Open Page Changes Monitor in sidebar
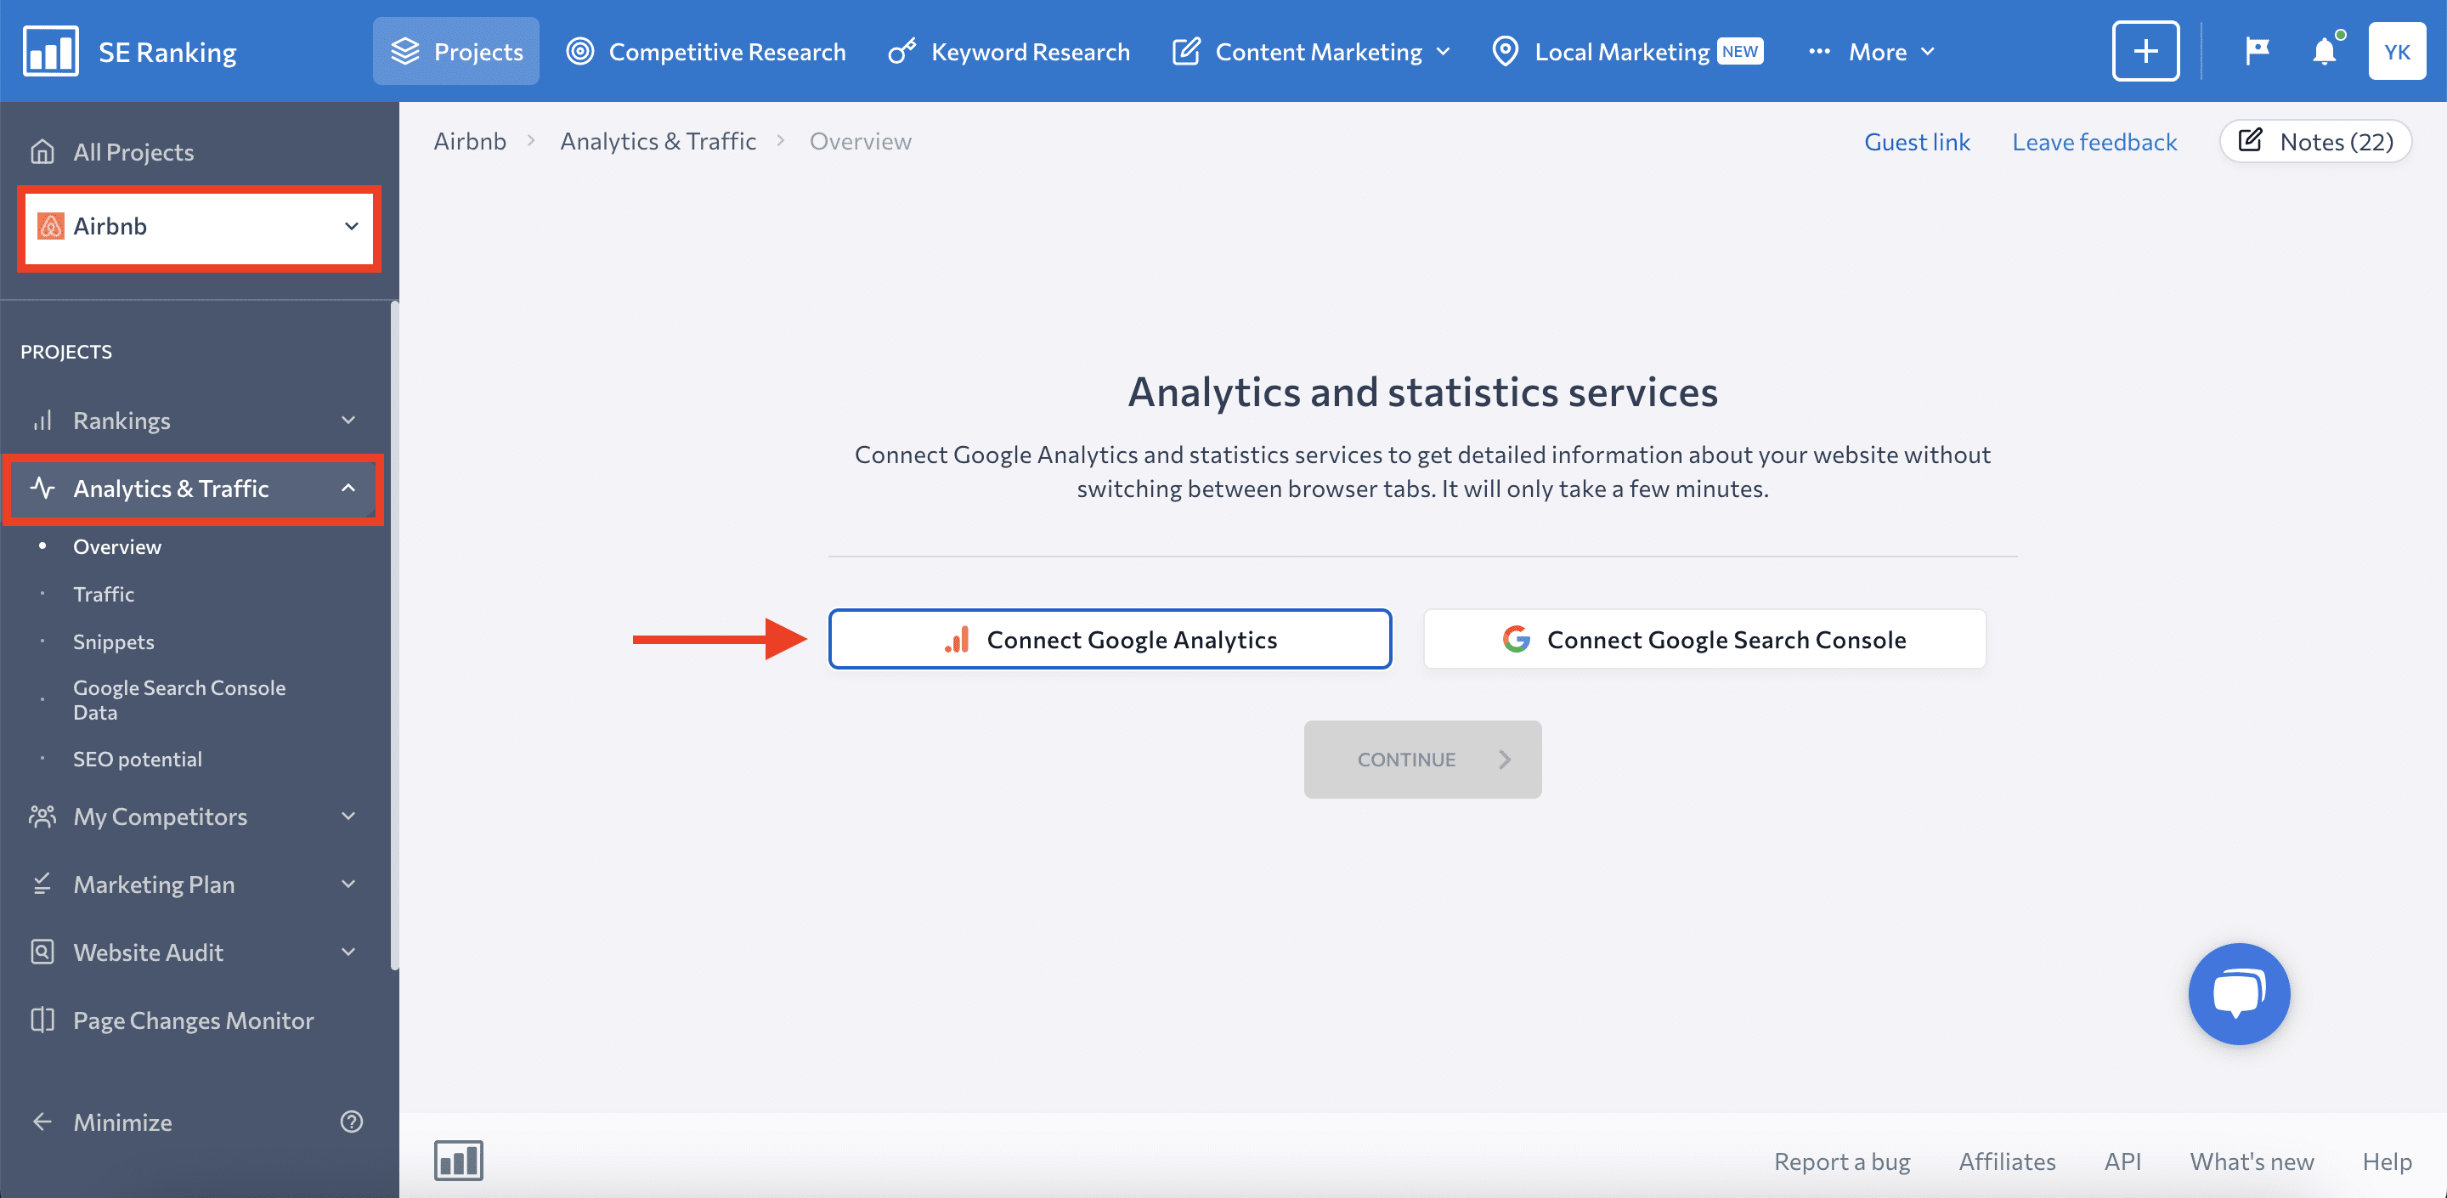 click(x=172, y=1020)
